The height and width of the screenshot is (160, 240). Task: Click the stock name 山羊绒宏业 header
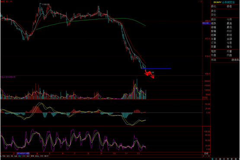click(x=228, y=2)
